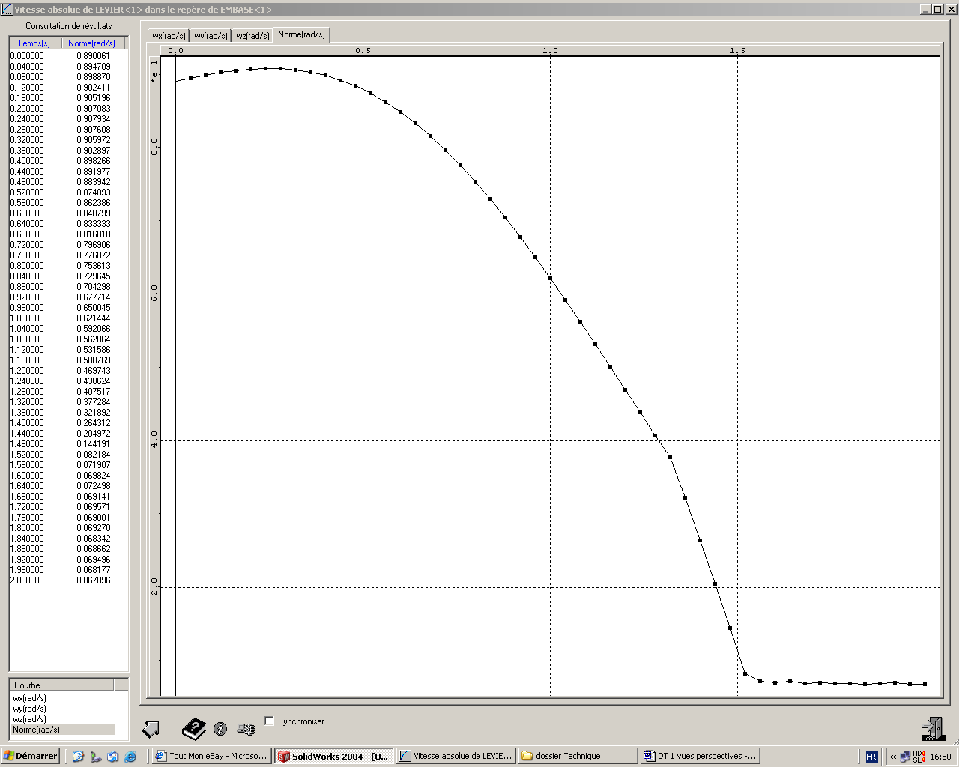Switch to the wx(rad/s) tab
This screenshot has height=767, width=959.
169,36
